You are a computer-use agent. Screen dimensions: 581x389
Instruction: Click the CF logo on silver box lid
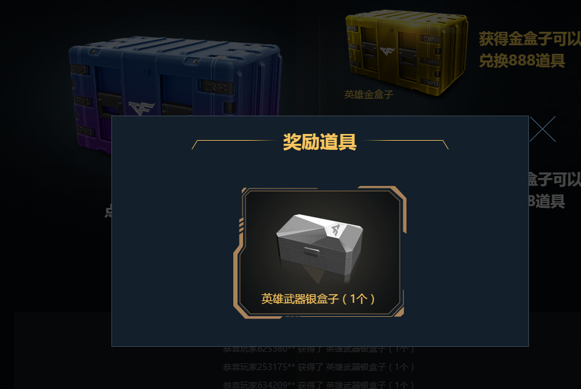pyautogui.click(x=335, y=229)
